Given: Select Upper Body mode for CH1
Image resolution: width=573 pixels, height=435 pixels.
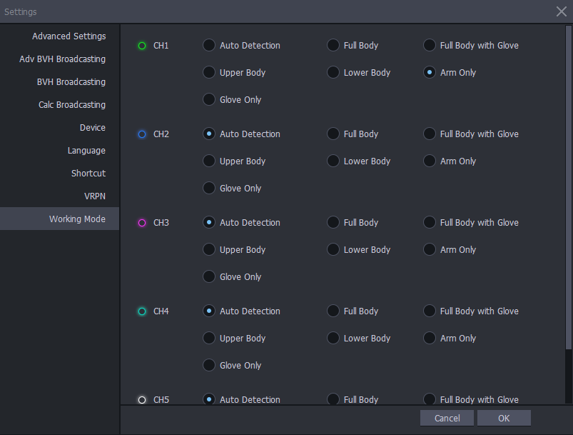Looking at the screenshot, I should tap(208, 72).
